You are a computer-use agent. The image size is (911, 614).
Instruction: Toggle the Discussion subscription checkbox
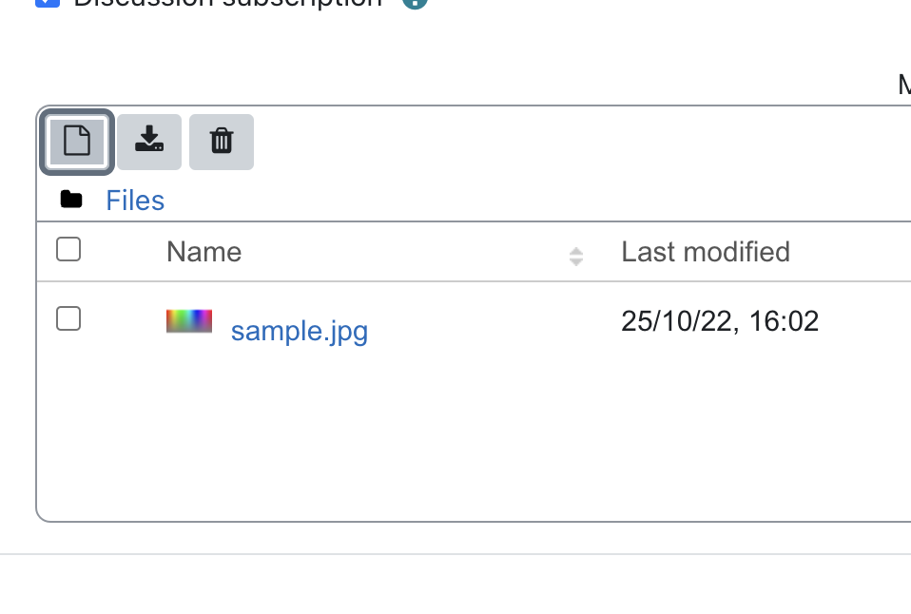48,3
